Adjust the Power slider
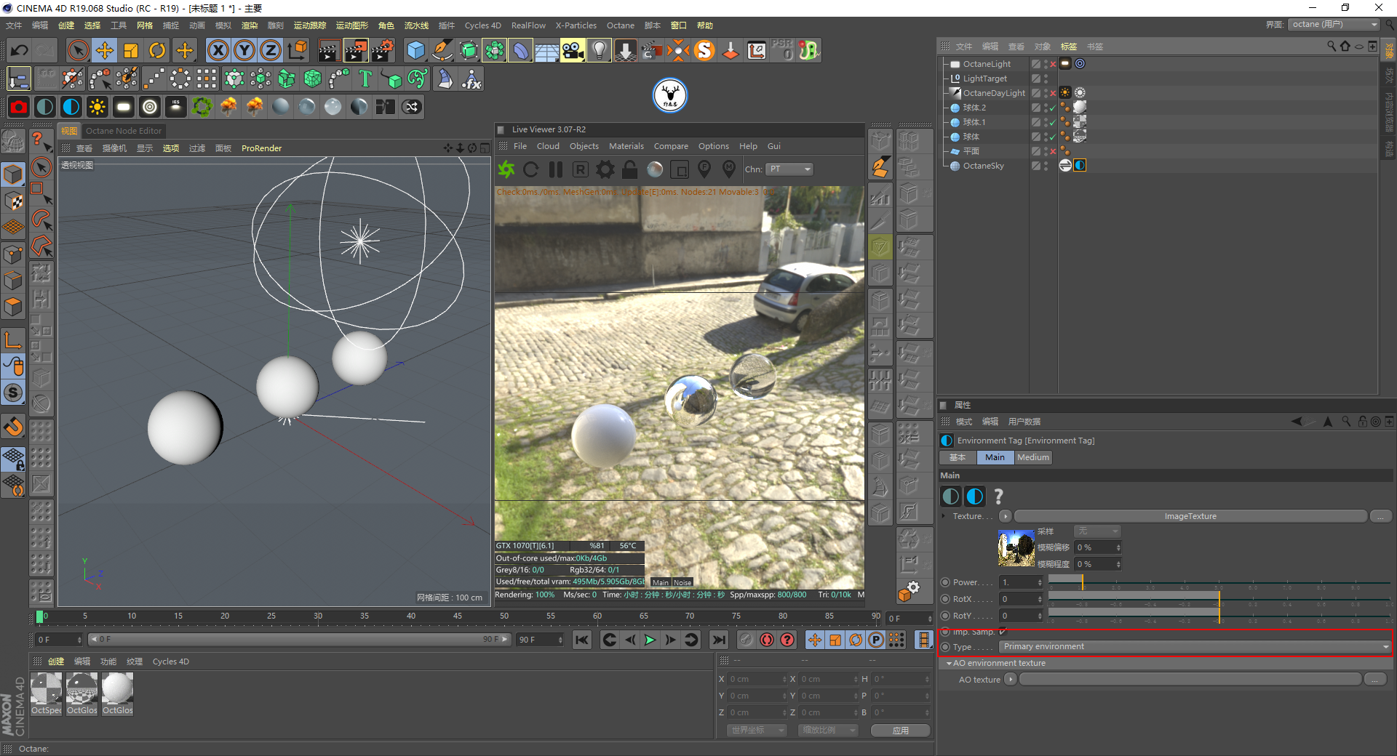This screenshot has height=756, width=1397. (x=1219, y=582)
